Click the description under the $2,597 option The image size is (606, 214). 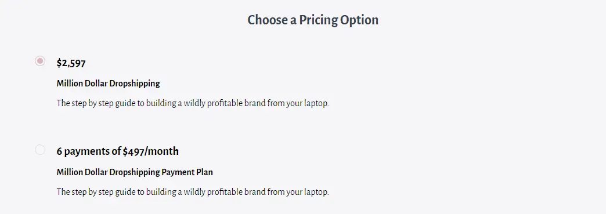point(193,104)
